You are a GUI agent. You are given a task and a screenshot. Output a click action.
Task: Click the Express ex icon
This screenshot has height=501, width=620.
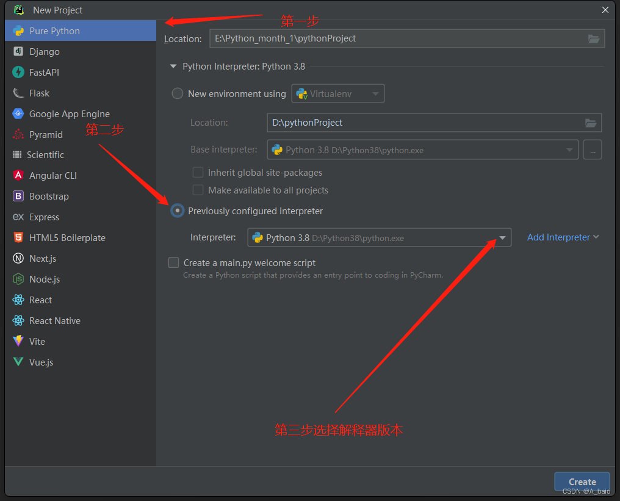click(x=18, y=217)
